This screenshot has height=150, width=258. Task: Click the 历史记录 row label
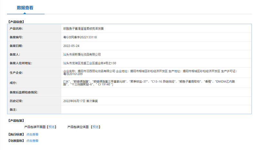click(x=16, y=101)
